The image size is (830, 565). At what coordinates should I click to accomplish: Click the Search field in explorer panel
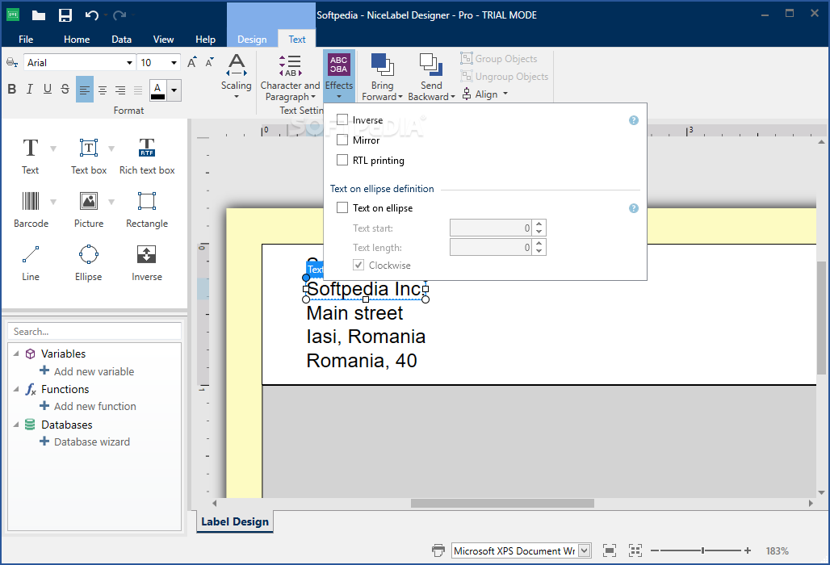(x=94, y=332)
